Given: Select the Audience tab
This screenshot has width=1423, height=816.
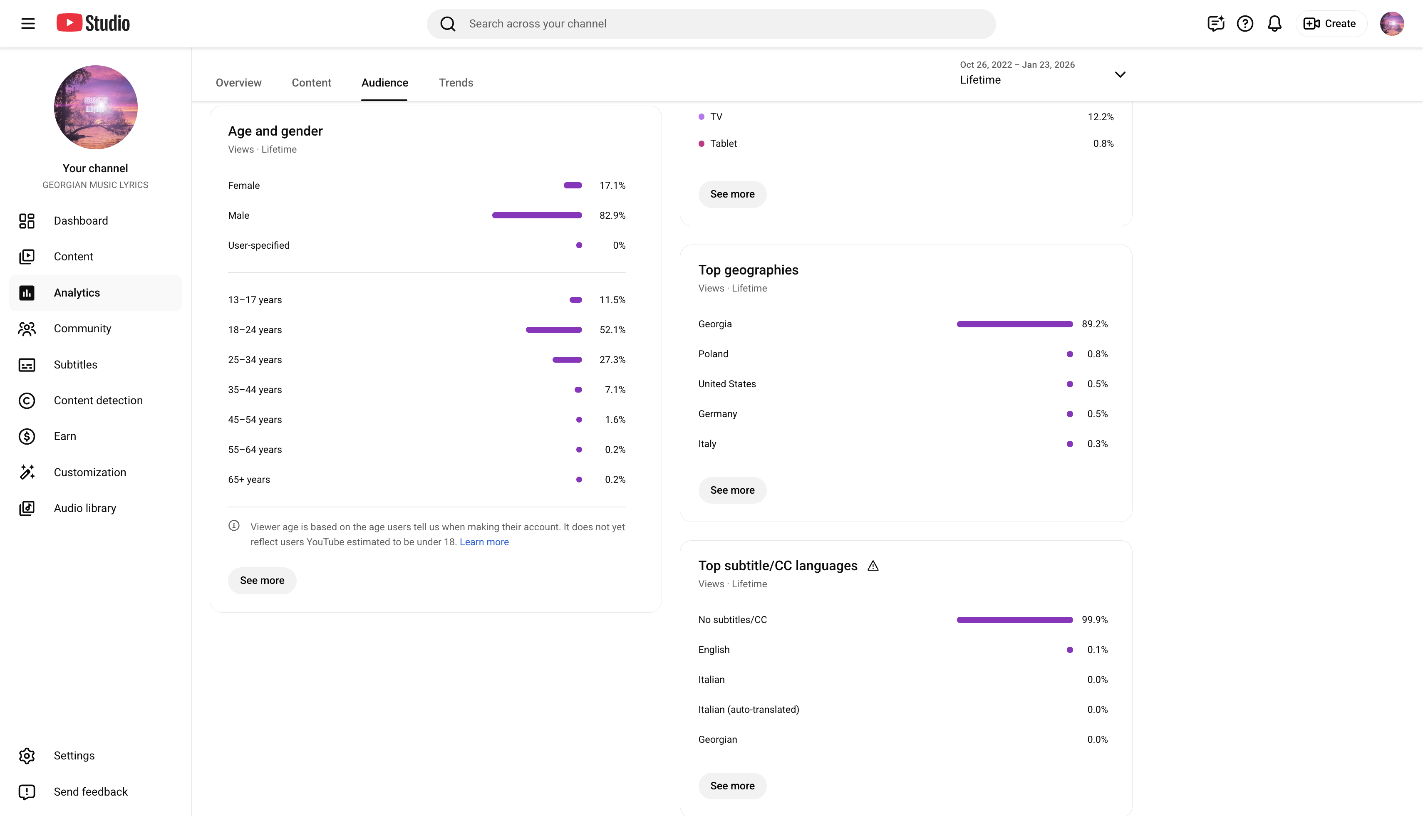Looking at the screenshot, I should [x=384, y=83].
